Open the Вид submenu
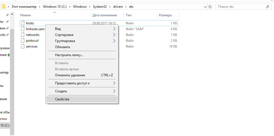The height and width of the screenshot is (136, 274). pyautogui.click(x=82, y=29)
